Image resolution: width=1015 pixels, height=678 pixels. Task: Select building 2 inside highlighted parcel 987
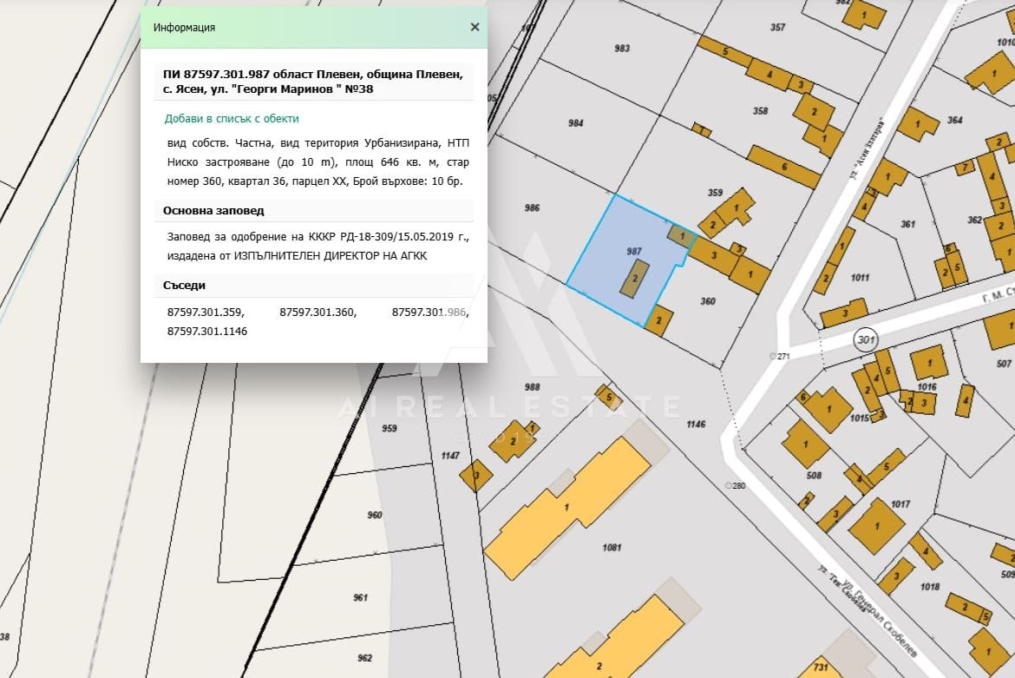(x=637, y=278)
